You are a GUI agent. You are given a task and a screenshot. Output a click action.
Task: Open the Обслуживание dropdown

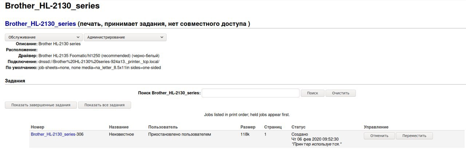44,37
